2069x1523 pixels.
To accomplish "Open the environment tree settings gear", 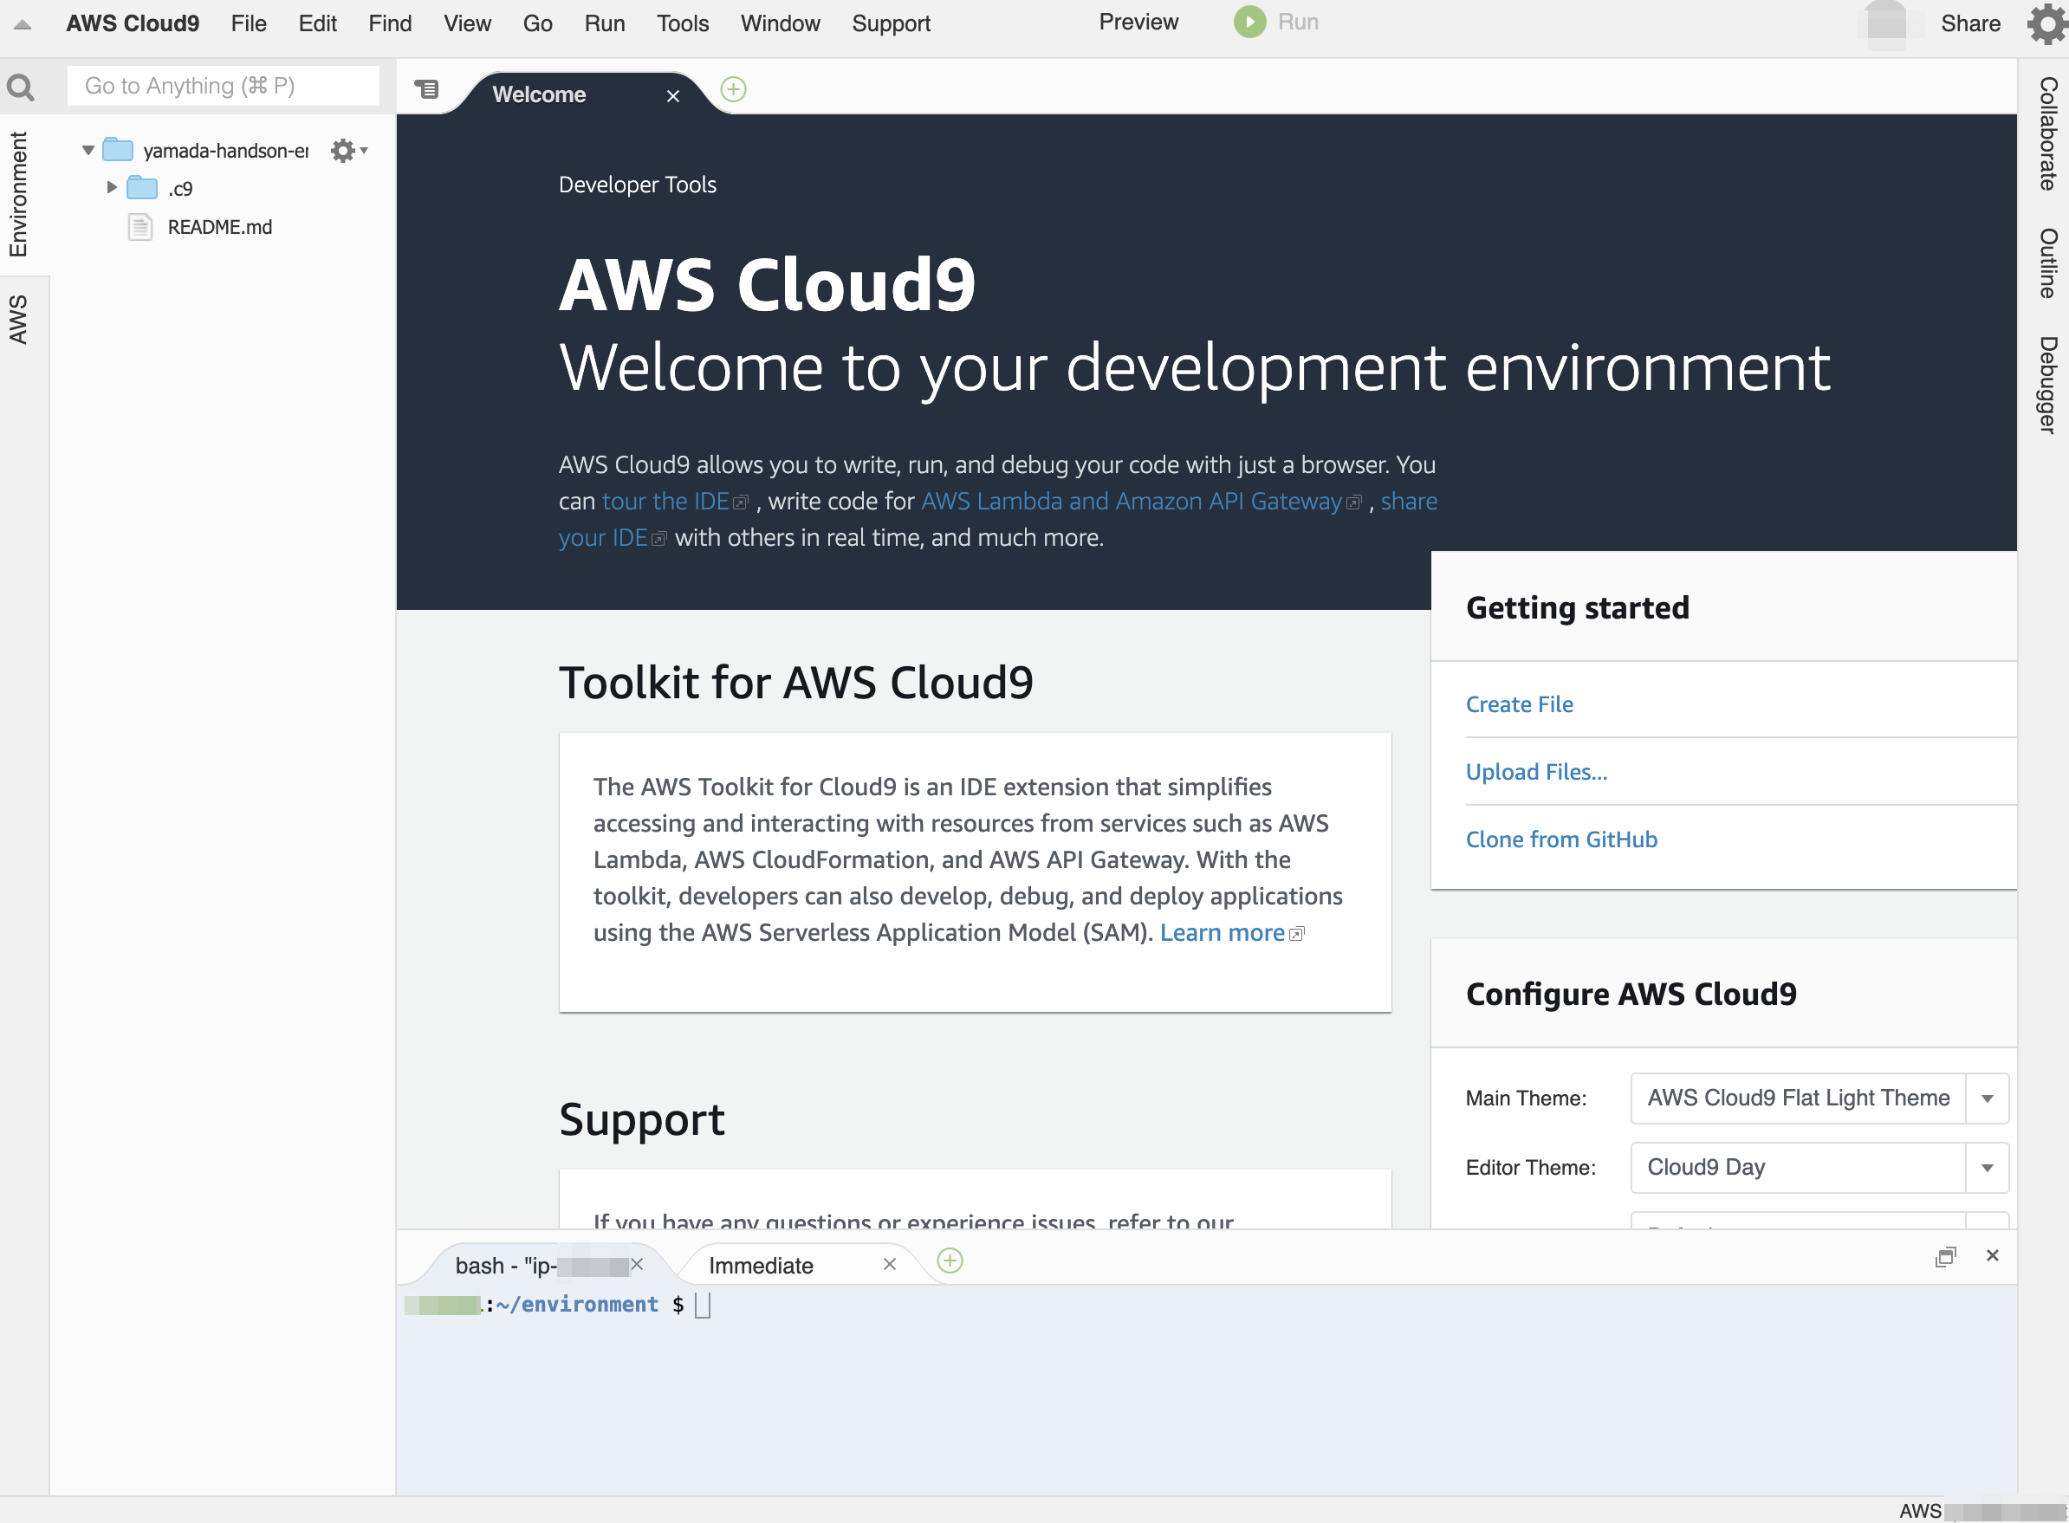I will 348,150.
